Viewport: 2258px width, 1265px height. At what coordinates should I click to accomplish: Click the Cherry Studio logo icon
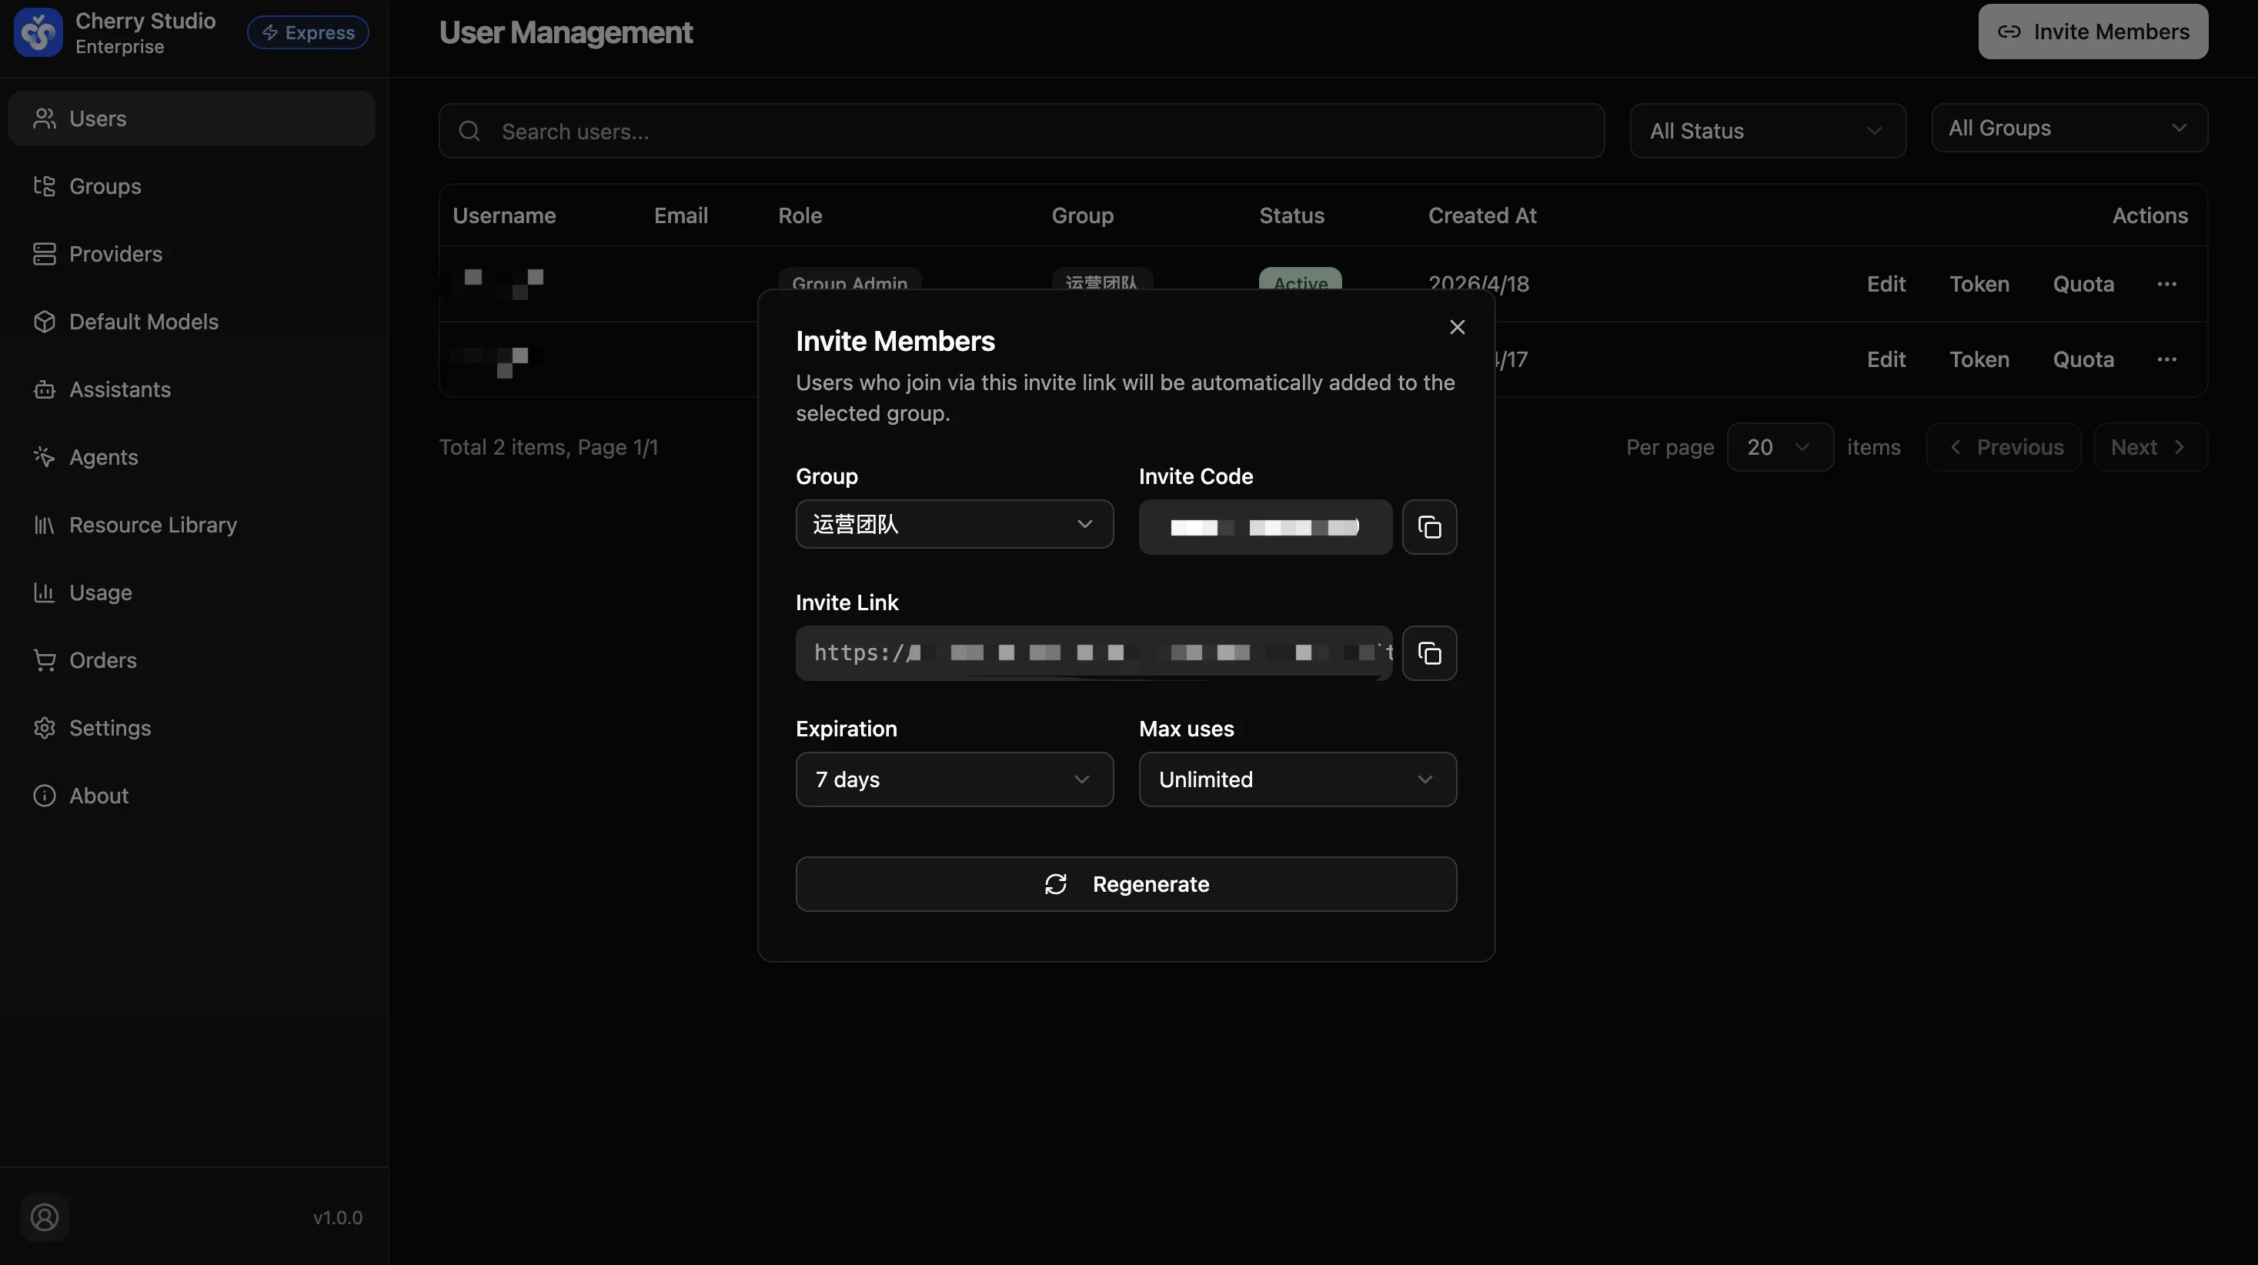[38, 32]
